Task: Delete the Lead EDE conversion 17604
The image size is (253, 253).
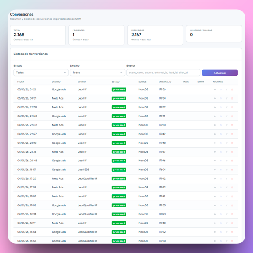Action: pyautogui.click(x=232, y=170)
